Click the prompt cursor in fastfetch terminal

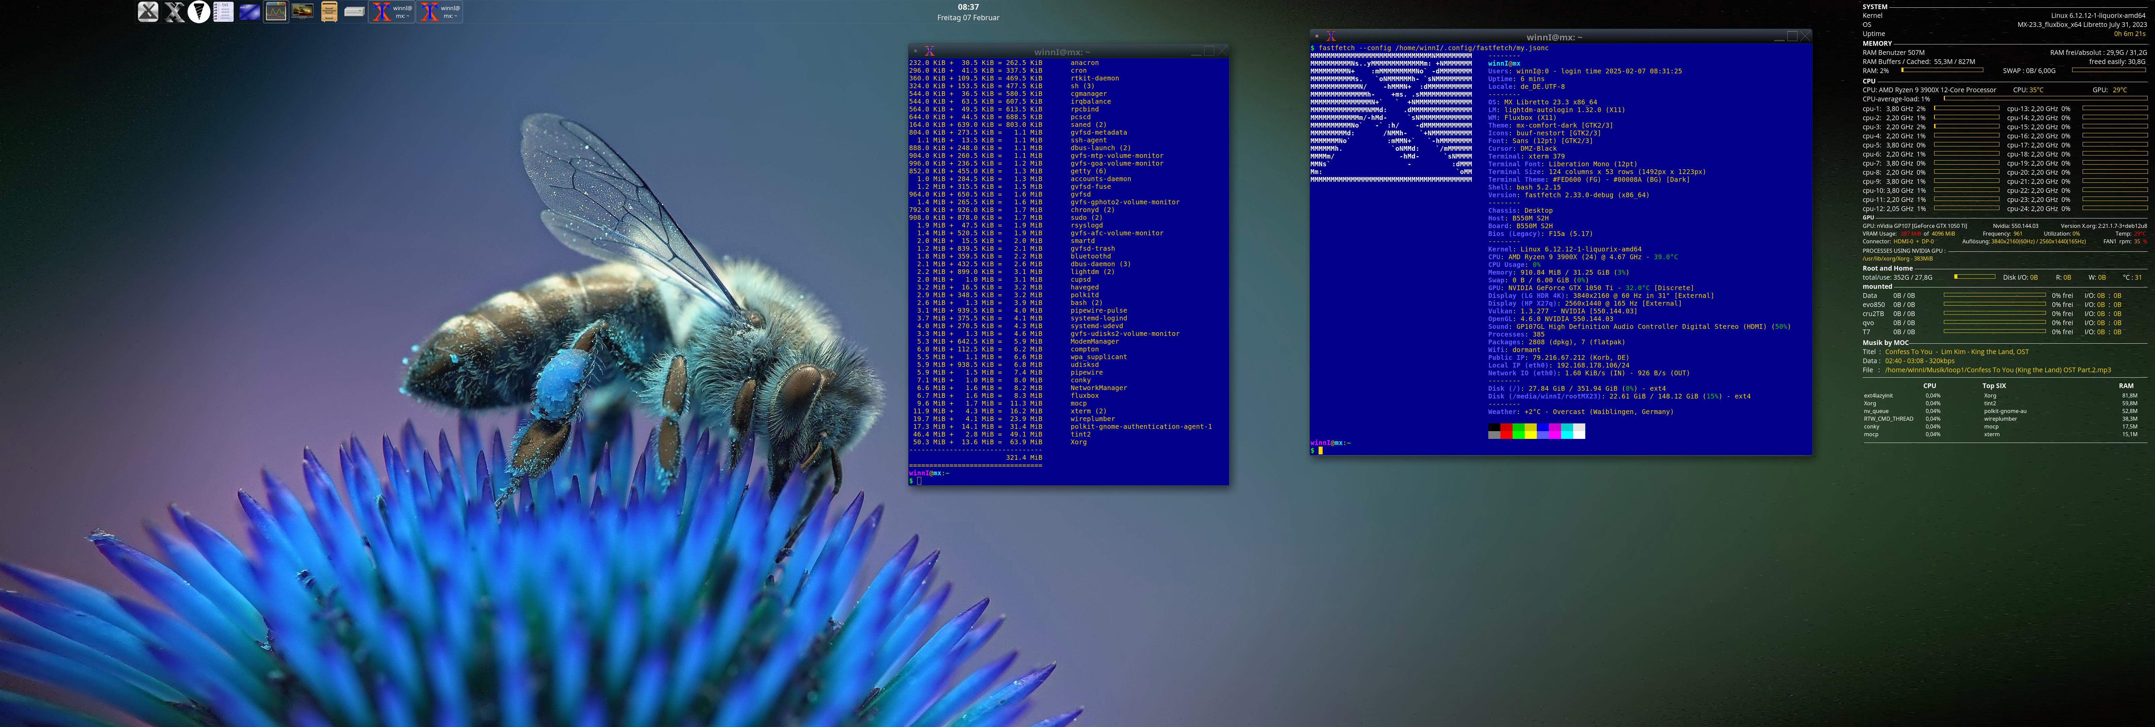[x=1321, y=450]
